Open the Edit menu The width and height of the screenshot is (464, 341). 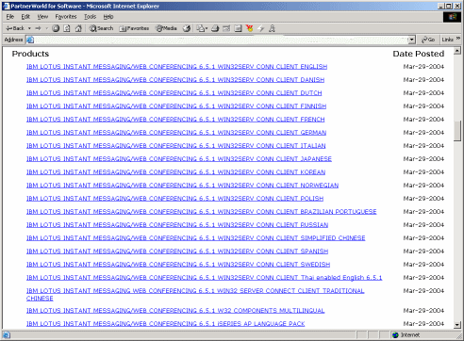[x=25, y=17]
